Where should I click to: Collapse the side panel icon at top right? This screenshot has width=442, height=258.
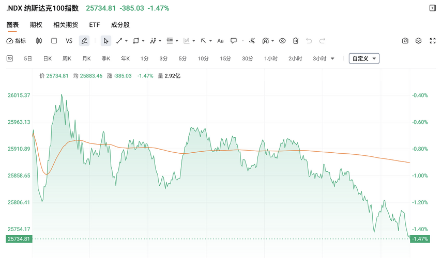point(433,8)
